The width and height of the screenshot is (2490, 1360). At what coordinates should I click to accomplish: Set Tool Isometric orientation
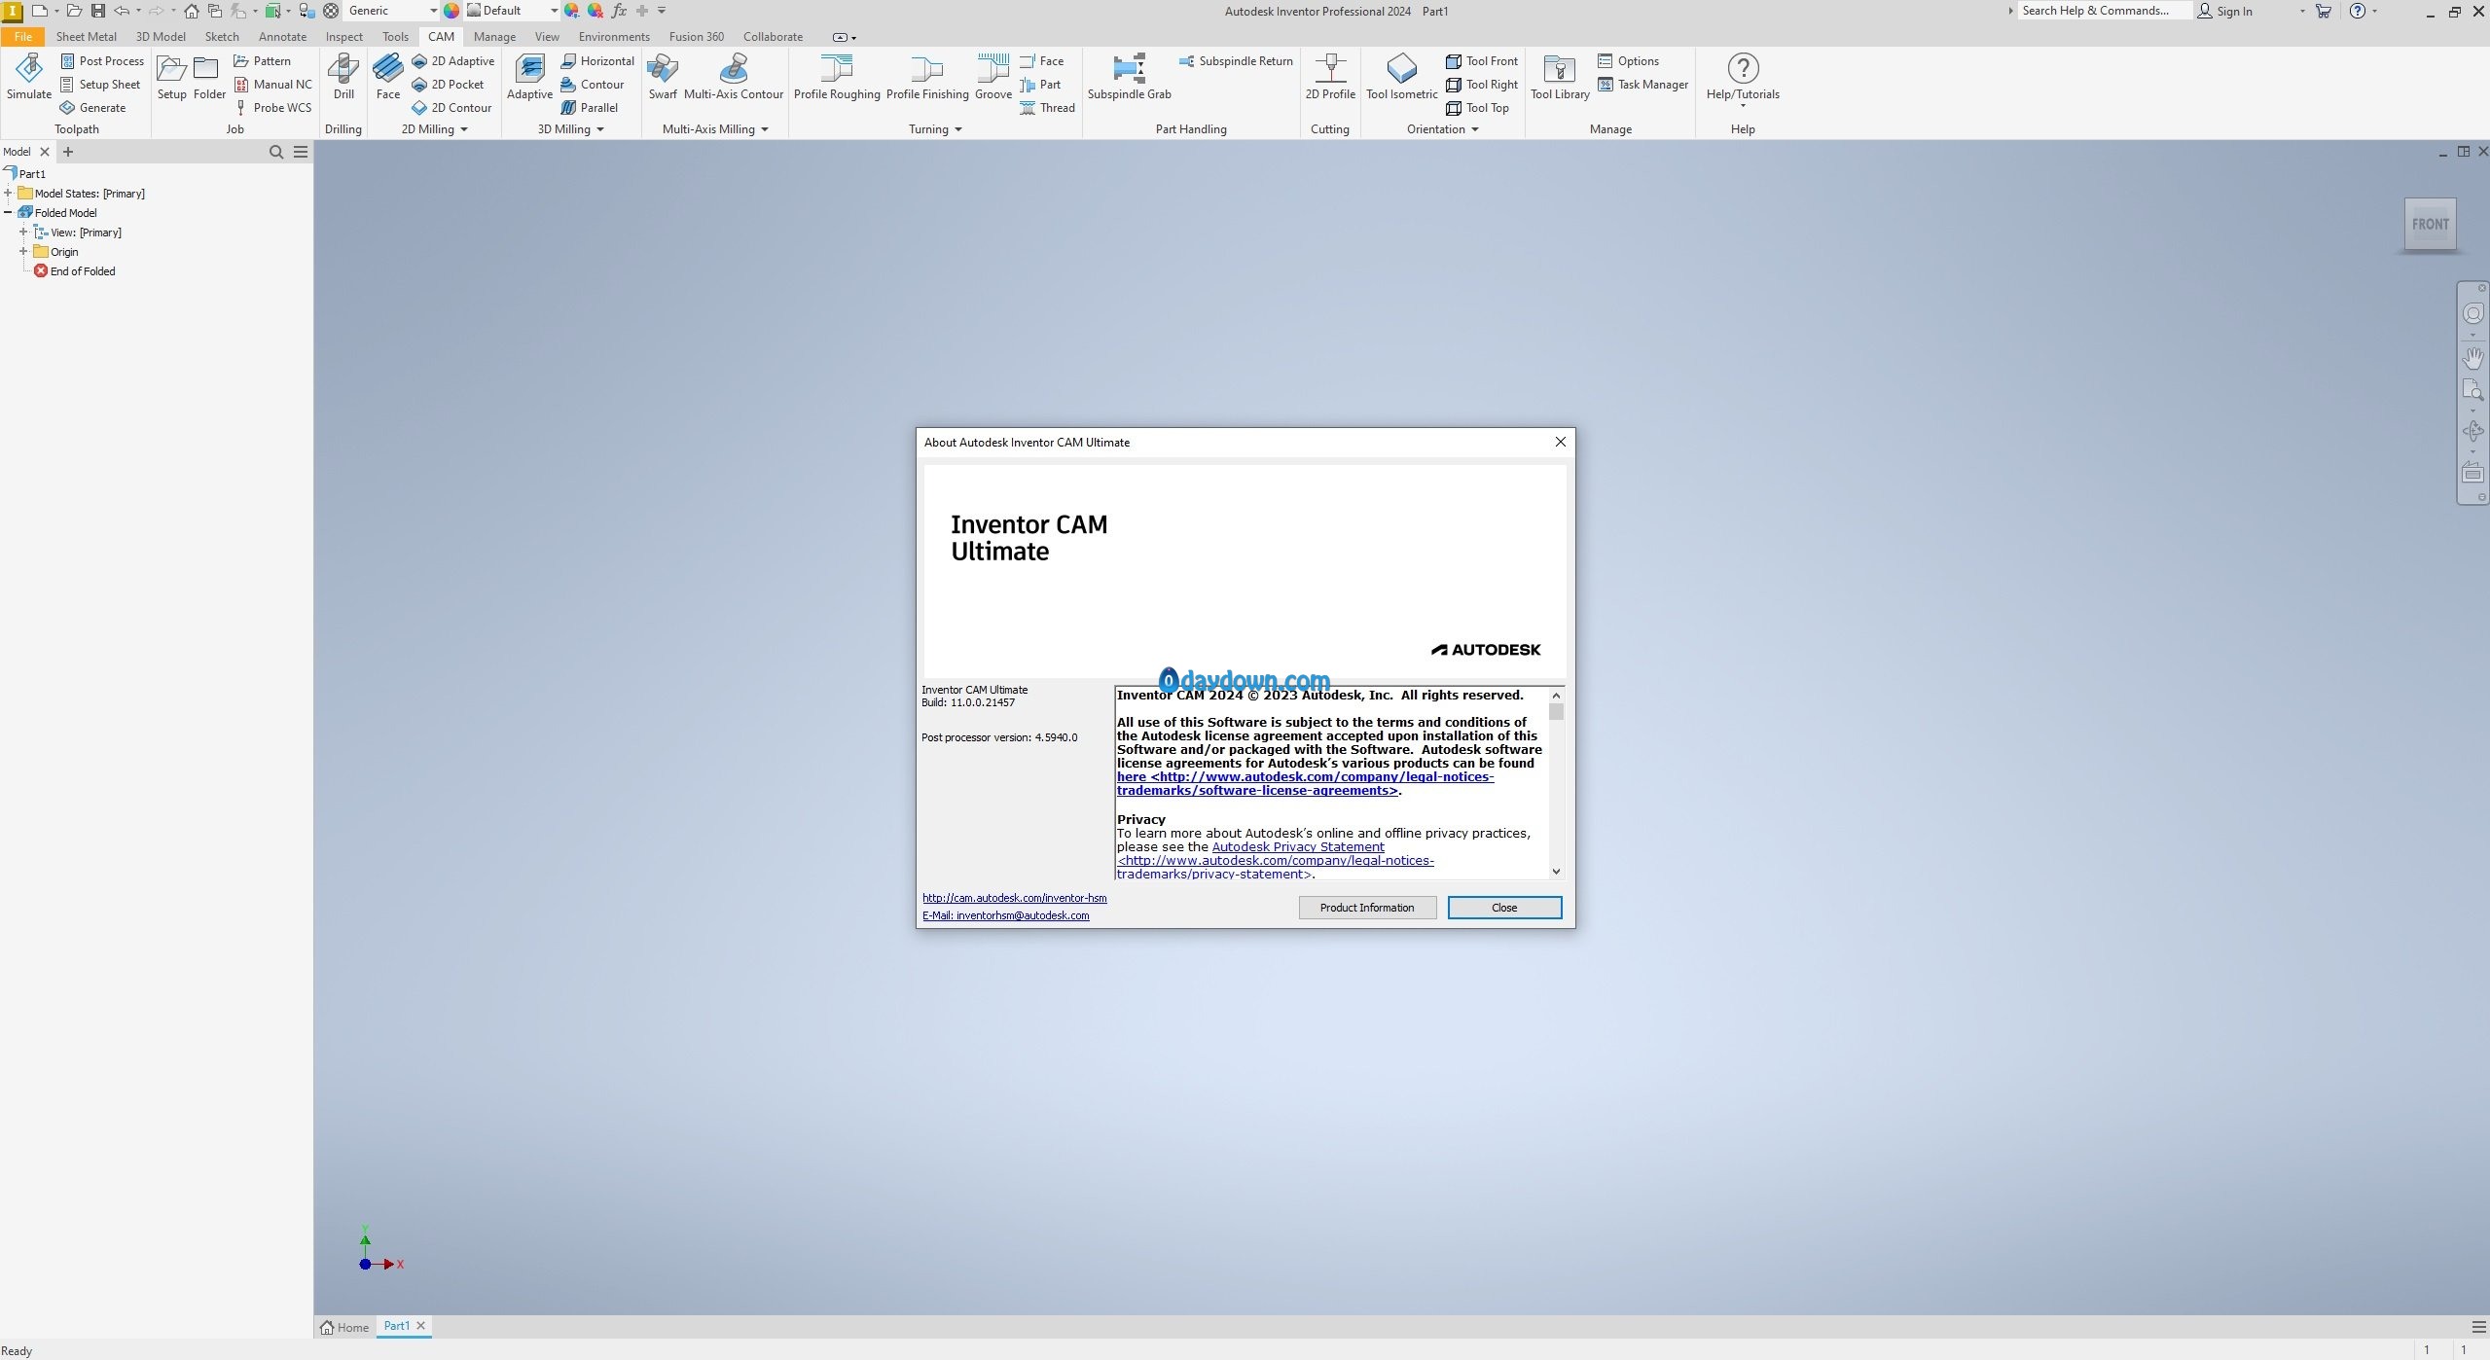click(x=1401, y=77)
